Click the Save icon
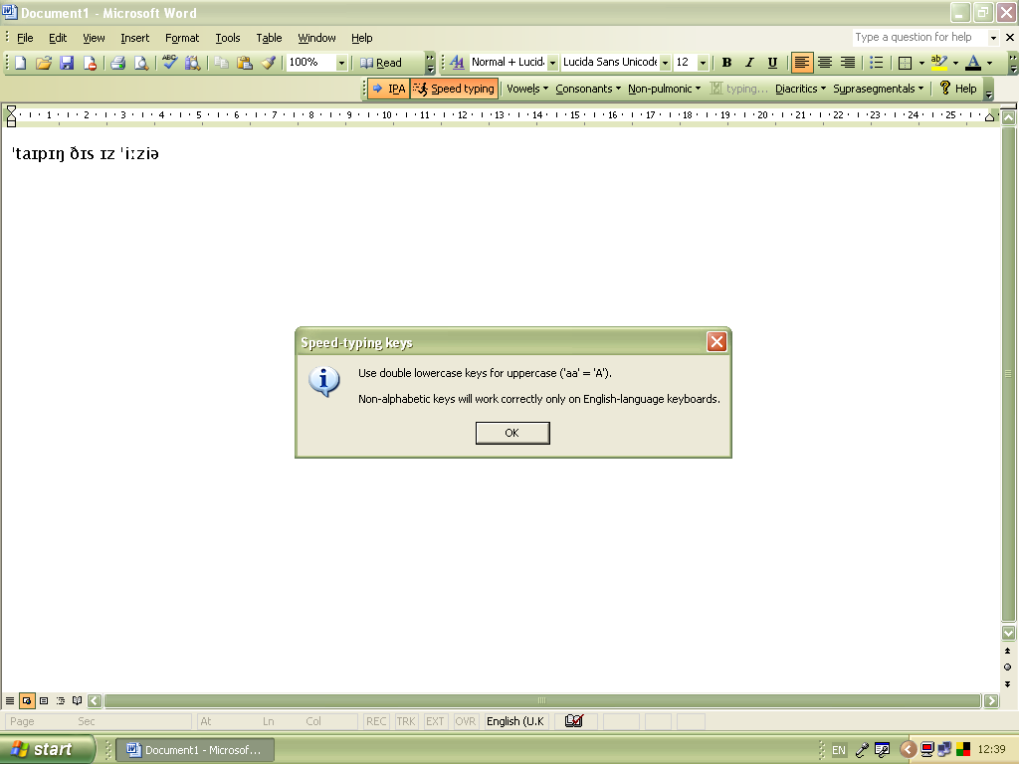The width and height of the screenshot is (1019, 764). pos(67,62)
